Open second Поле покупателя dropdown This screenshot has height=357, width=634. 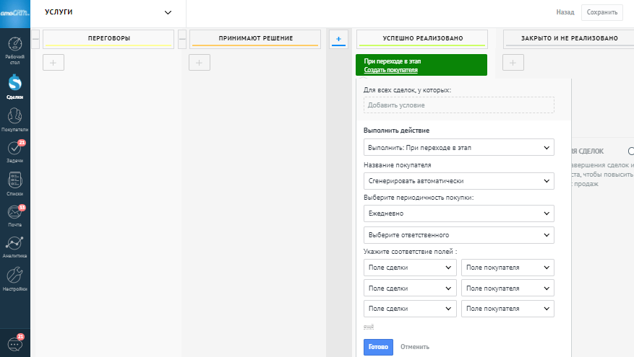coord(507,288)
